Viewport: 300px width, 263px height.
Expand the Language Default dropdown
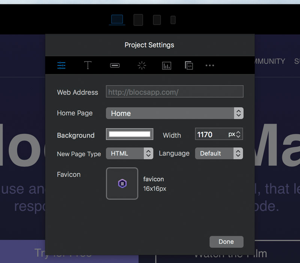(x=219, y=153)
